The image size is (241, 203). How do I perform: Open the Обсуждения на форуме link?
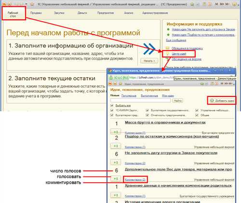tap(187, 59)
